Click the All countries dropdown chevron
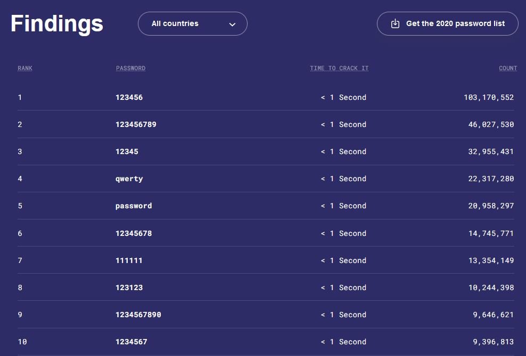Screen dimensions: 526x356 [x=232, y=24]
